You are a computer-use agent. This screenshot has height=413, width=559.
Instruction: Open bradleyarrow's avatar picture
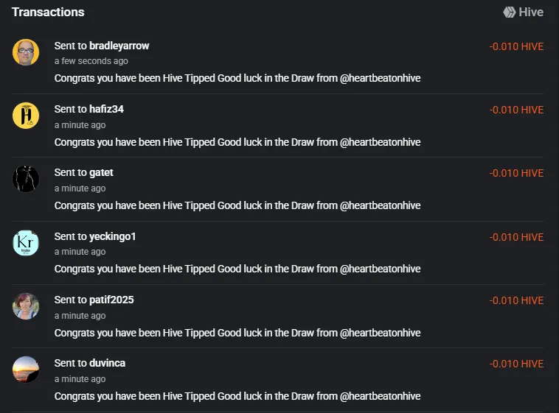coord(26,52)
